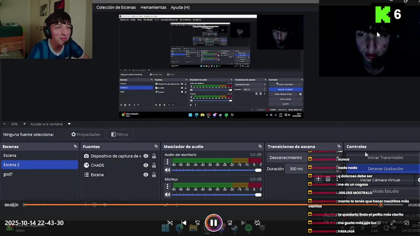Select the god? scene
The height and width of the screenshot is (236, 420).
point(39,174)
